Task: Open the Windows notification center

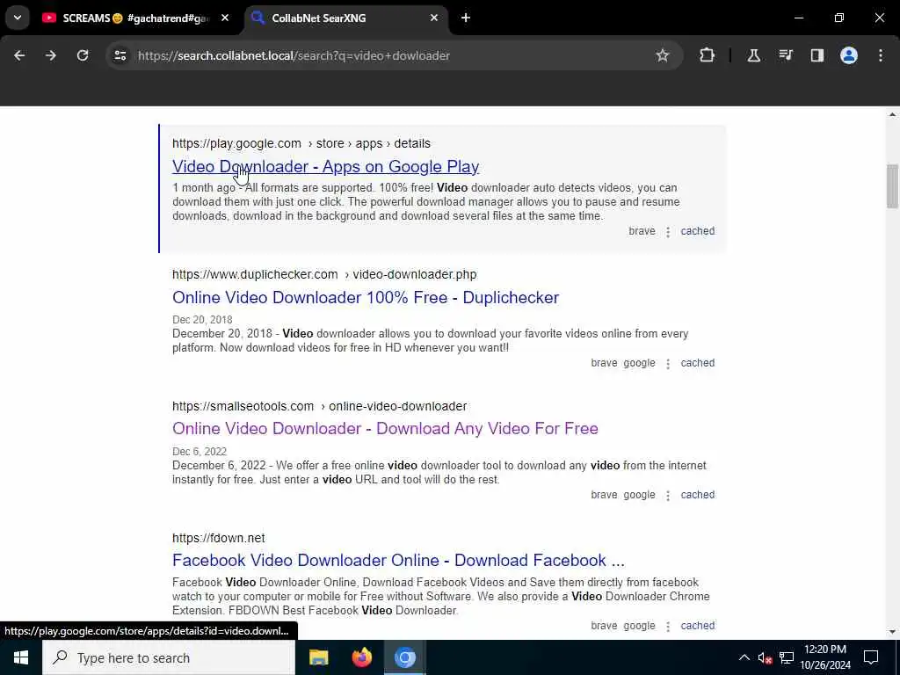Action: point(871,657)
